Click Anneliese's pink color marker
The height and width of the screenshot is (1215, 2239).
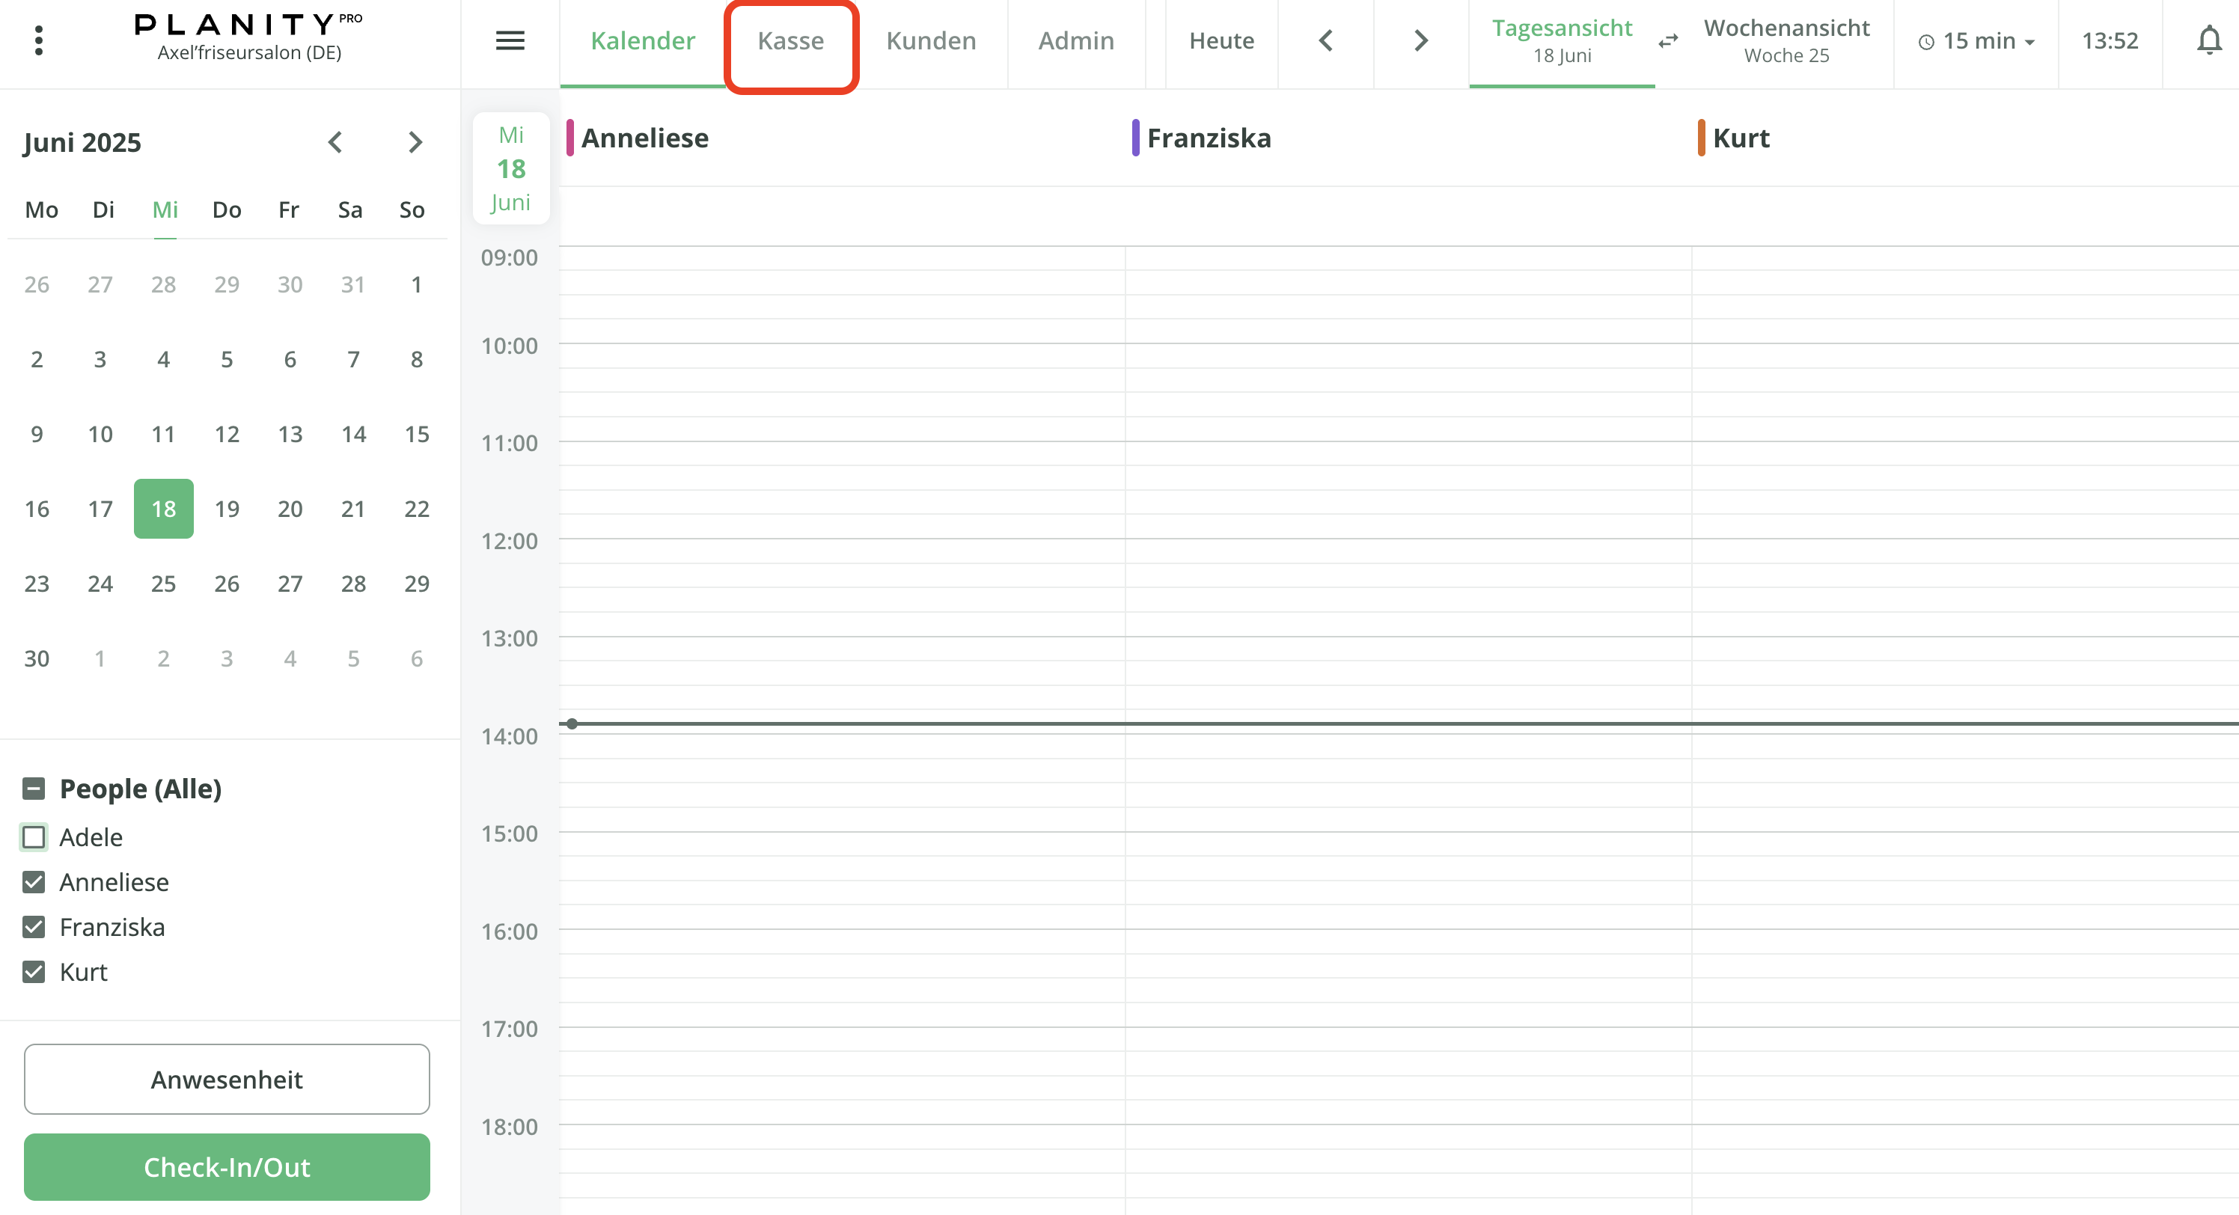click(570, 138)
